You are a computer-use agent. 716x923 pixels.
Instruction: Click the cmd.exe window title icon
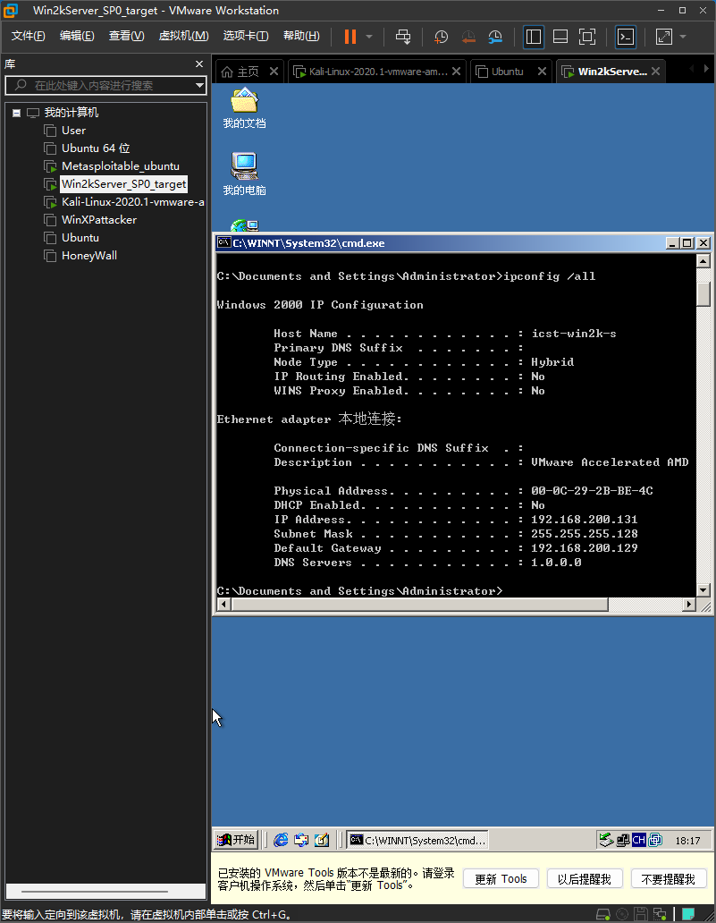point(223,242)
